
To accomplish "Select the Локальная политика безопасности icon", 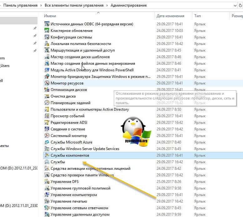I will tap(47, 44).
